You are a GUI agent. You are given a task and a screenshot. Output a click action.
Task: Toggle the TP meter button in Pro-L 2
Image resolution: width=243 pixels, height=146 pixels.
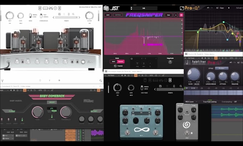187,88
